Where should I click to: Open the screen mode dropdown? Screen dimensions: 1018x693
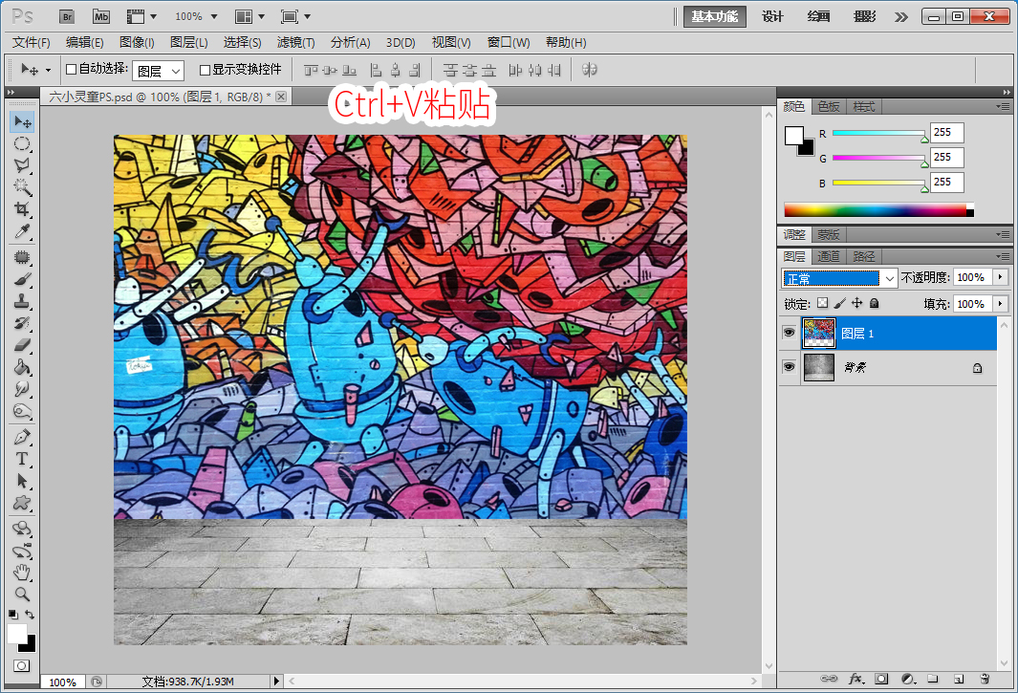[x=296, y=17]
